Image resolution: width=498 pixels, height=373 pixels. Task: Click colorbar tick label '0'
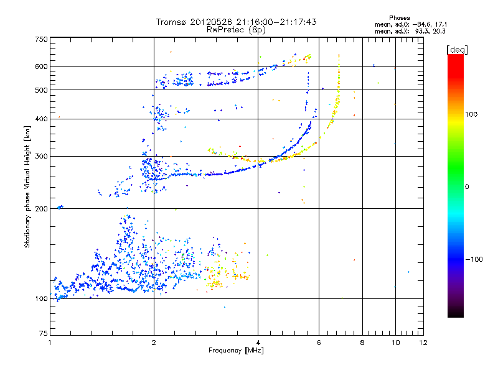(x=467, y=187)
